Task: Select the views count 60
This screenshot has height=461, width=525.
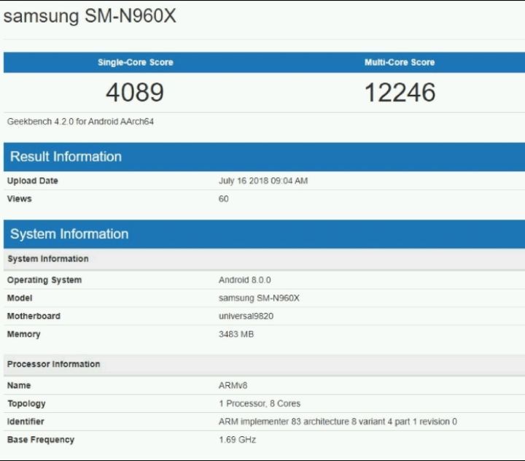Action: 223,198
